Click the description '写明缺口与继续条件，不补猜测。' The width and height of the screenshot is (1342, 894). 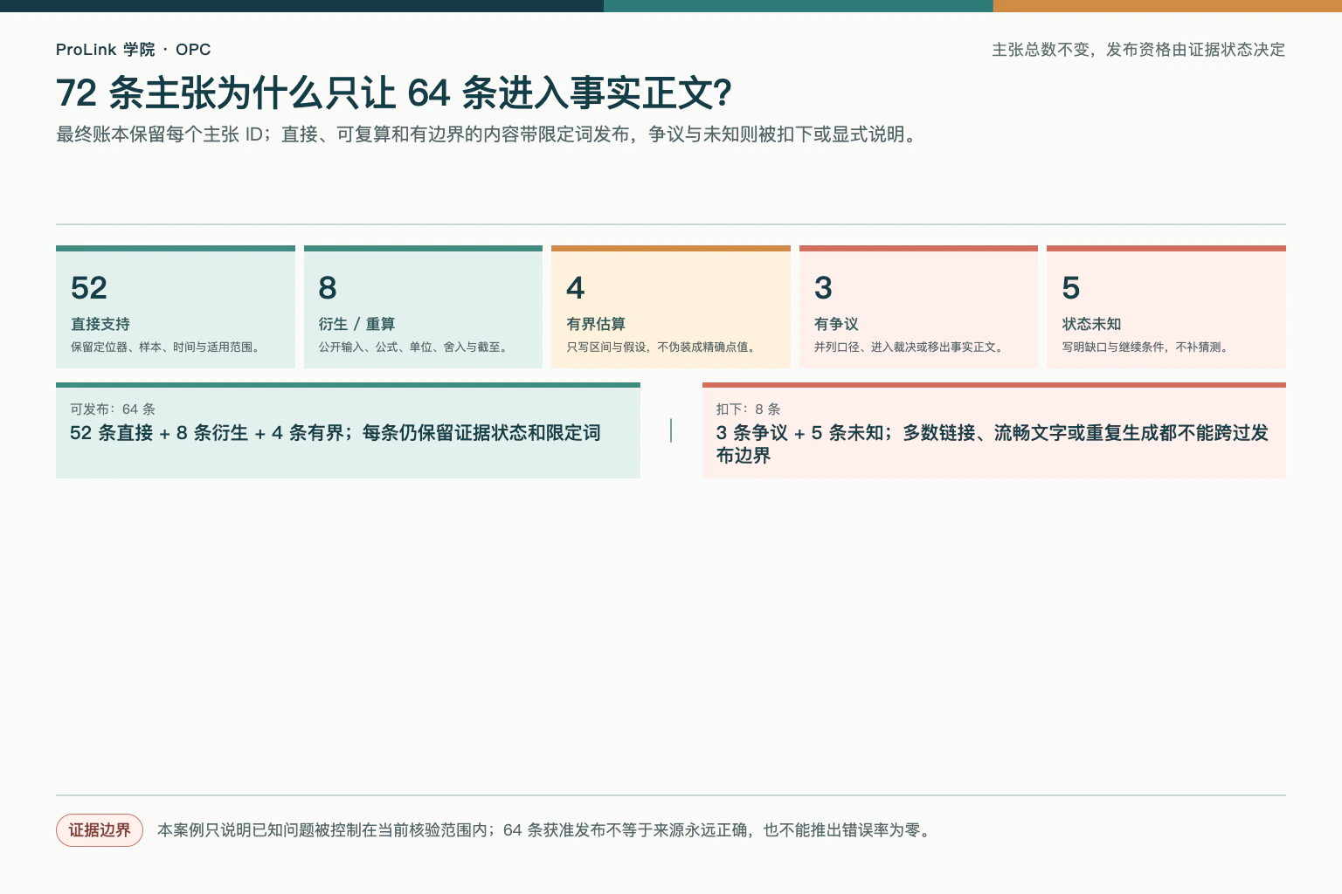click(x=1147, y=347)
